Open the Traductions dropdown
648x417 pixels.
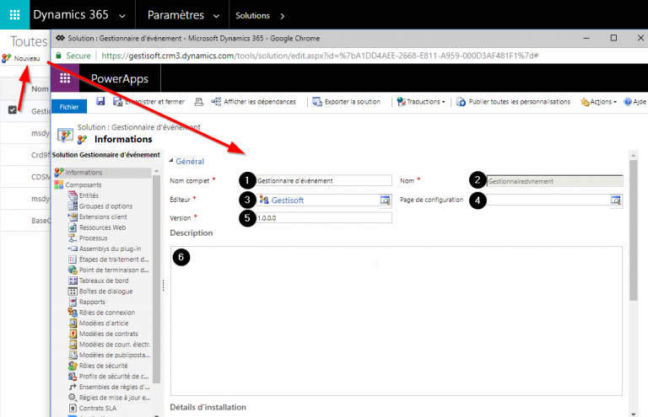(x=421, y=101)
